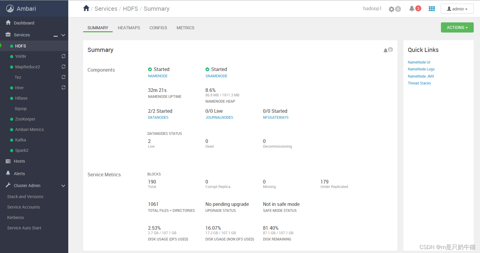This screenshot has width=480, height=253.
Task: Click the Summary panel alerts bell icon
Action: tap(385, 50)
